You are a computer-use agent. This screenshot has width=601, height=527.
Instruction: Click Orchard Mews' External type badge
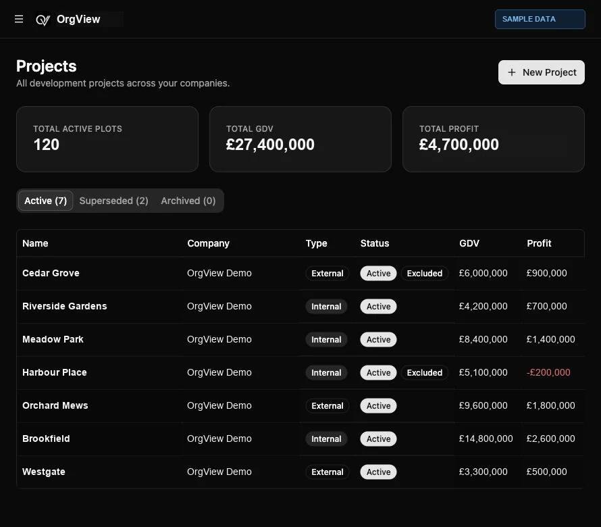pyautogui.click(x=328, y=405)
